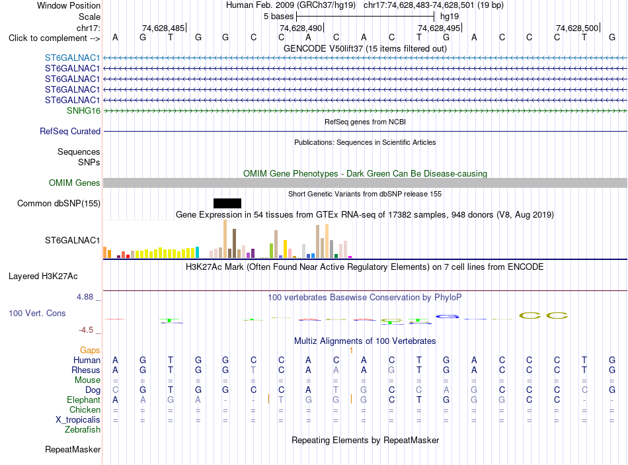Click the -4.5 PhyloP lower scale value
This screenshot has width=628, height=465.
[86, 330]
